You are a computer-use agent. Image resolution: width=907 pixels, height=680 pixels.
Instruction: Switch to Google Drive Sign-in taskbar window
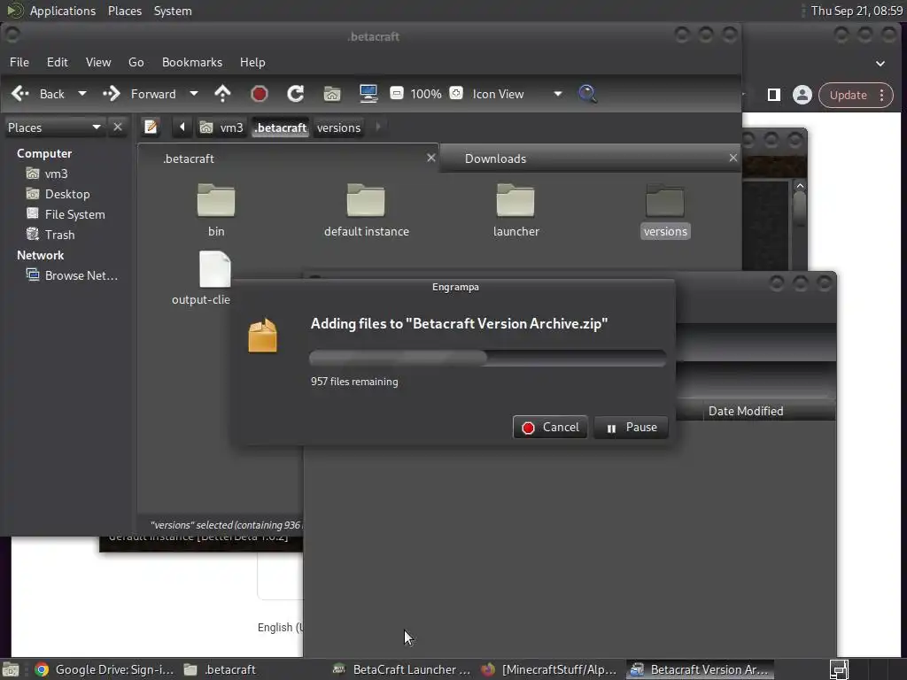pos(105,669)
